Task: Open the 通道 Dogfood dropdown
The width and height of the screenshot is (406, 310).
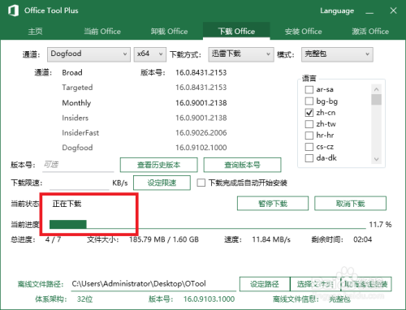Action: pyautogui.click(x=89, y=54)
